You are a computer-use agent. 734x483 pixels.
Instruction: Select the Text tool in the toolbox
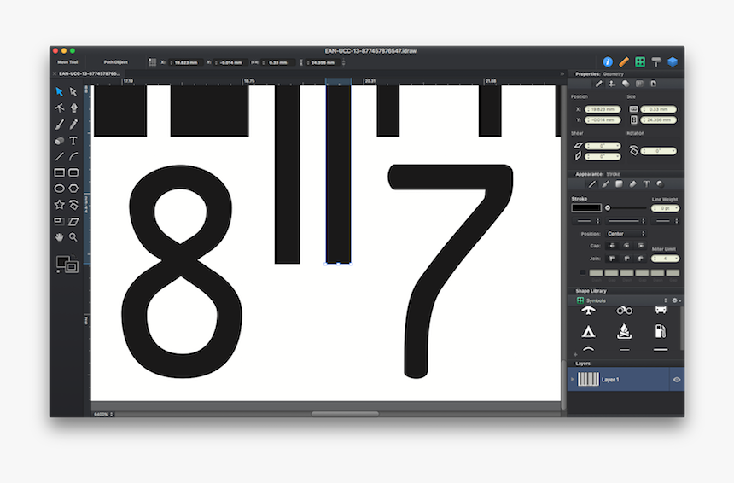(x=74, y=140)
